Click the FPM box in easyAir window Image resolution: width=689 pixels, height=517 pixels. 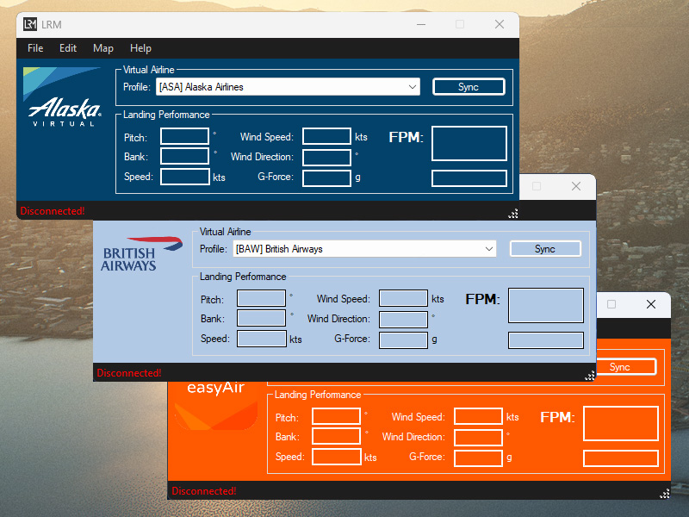tap(621, 423)
